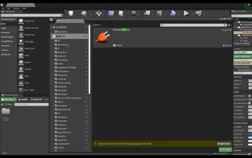Open the Blueprints dropdown arrow

[x=152, y=15]
